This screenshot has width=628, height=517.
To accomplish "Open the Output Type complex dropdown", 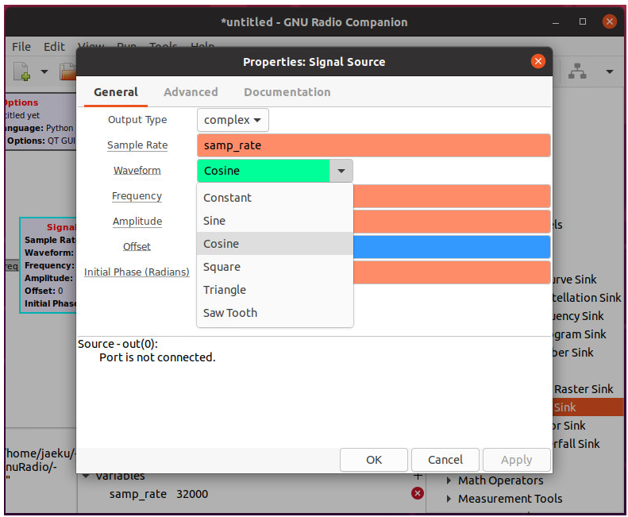I will click(x=233, y=120).
